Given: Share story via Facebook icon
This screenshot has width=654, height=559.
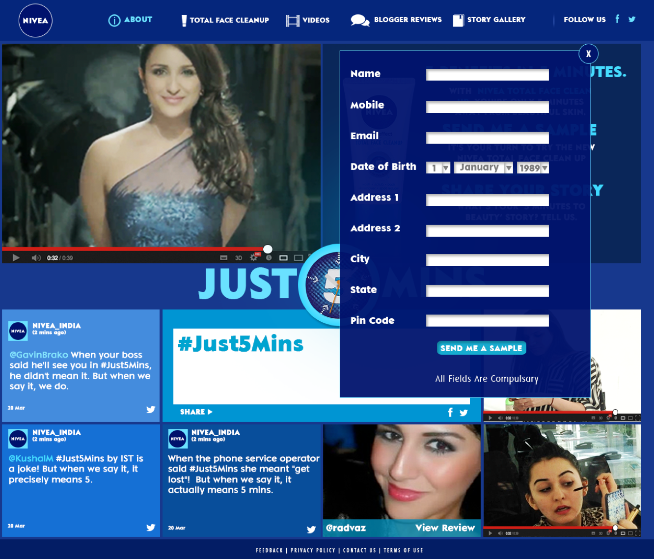Looking at the screenshot, I should (450, 412).
